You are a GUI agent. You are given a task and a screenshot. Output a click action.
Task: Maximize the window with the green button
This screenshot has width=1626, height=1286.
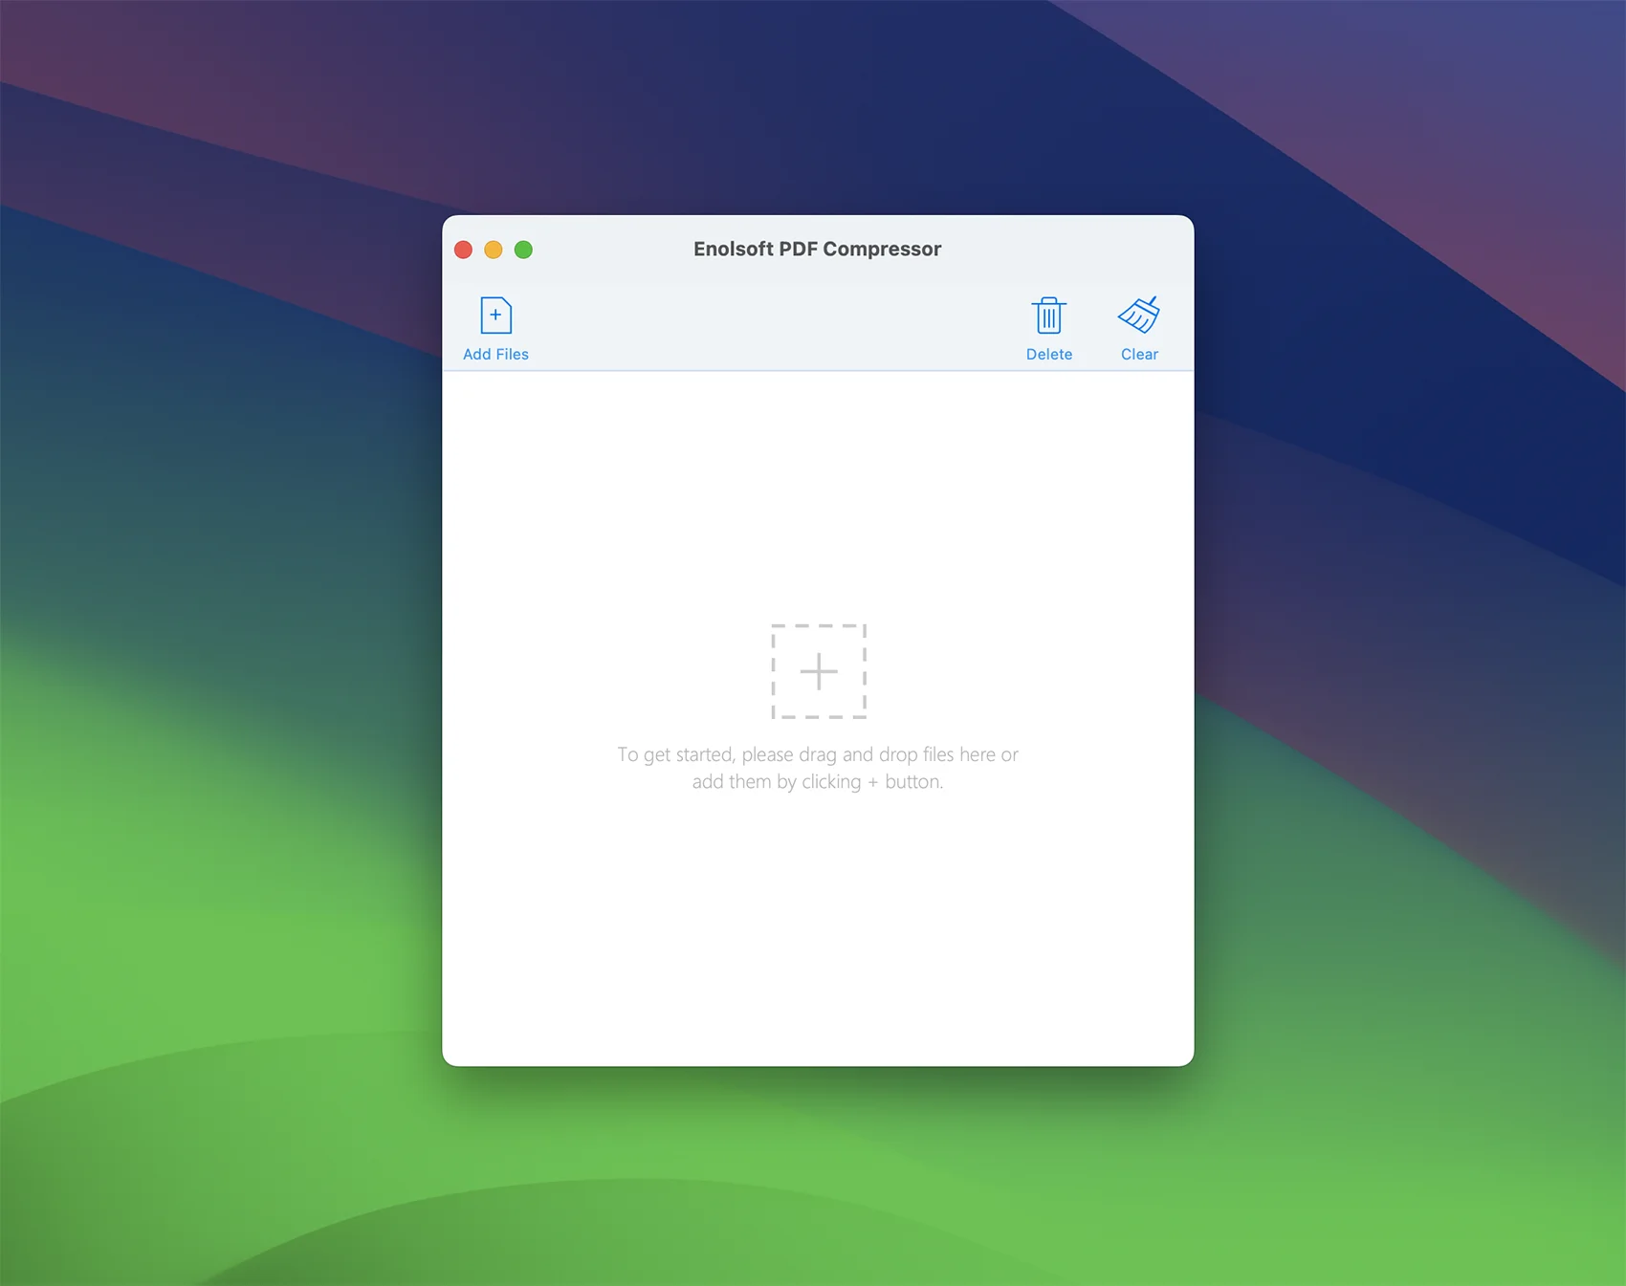[x=523, y=250]
